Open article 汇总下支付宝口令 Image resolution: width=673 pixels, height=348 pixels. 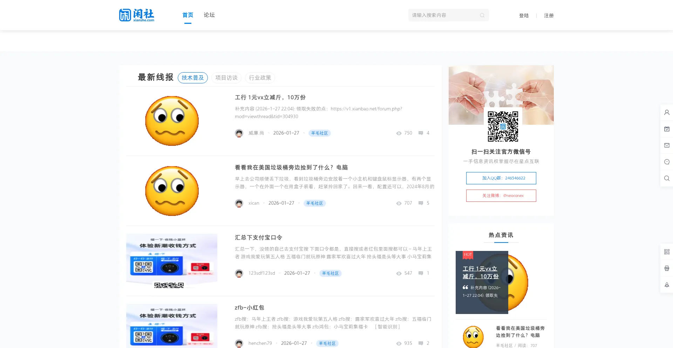pos(259,238)
